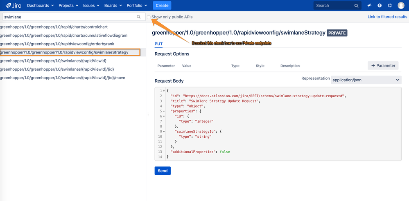Click the Style column header

point(260,66)
